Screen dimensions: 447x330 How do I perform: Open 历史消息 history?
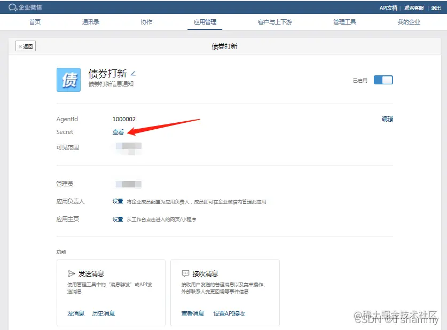104,313
